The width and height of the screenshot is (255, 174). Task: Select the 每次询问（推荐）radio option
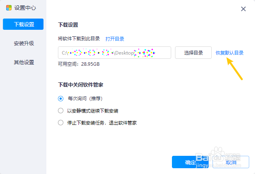pos(61,98)
